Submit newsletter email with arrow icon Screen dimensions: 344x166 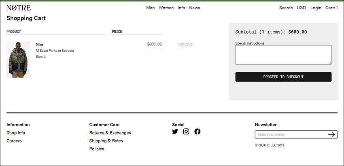tap(331, 134)
